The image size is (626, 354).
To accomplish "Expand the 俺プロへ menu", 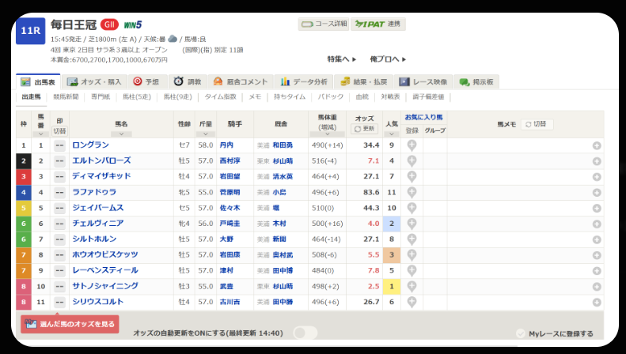I will [388, 59].
